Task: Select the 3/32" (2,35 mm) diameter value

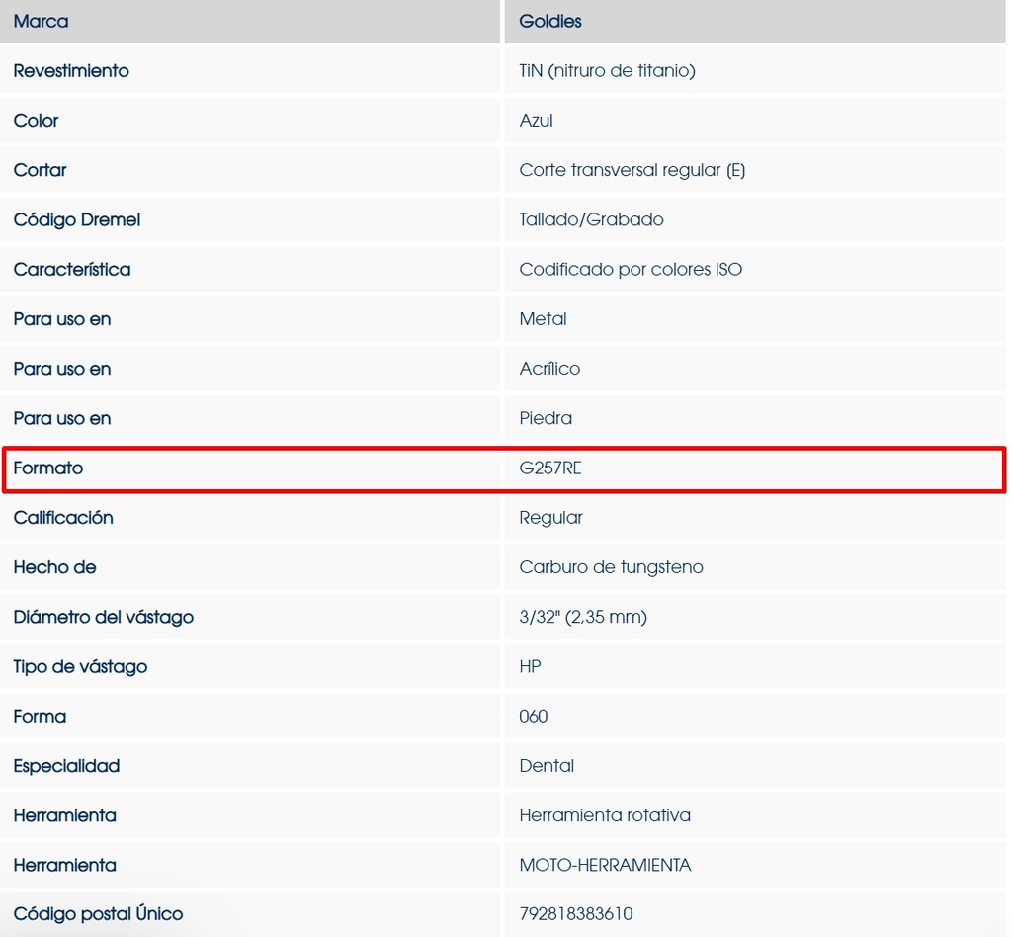Action: [x=583, y=617]
